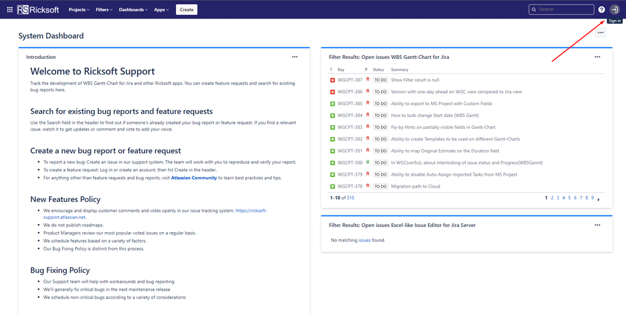Click TO DO status of WGCPT-379
Screen dimensions: 626x314
point(380,175)
